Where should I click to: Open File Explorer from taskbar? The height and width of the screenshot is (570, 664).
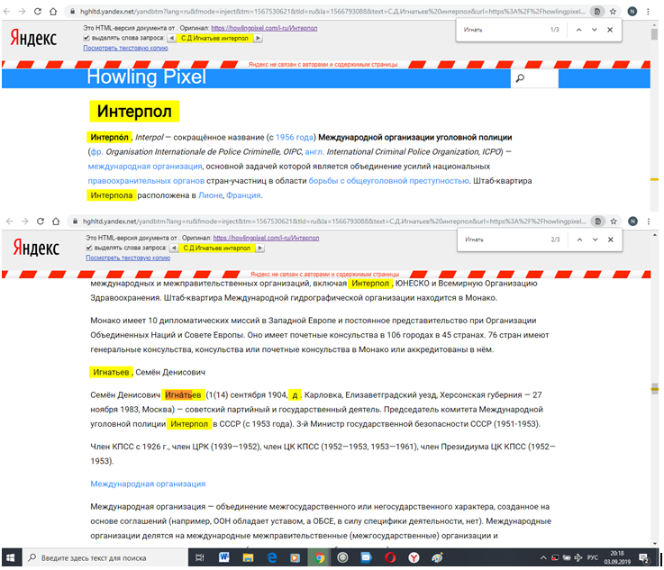tap(248, 557)
